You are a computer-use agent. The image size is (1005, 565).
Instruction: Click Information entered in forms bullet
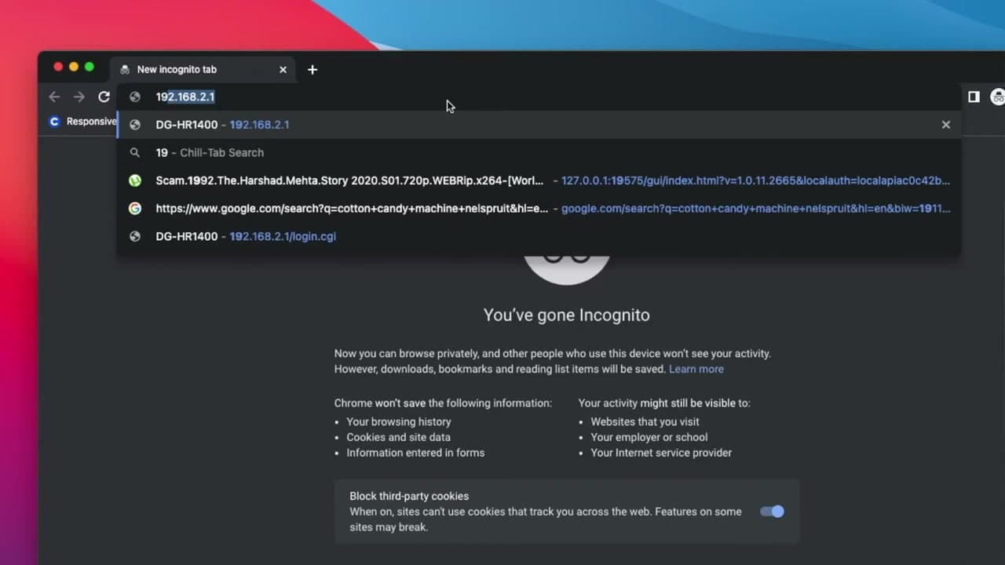coord(415,453)
